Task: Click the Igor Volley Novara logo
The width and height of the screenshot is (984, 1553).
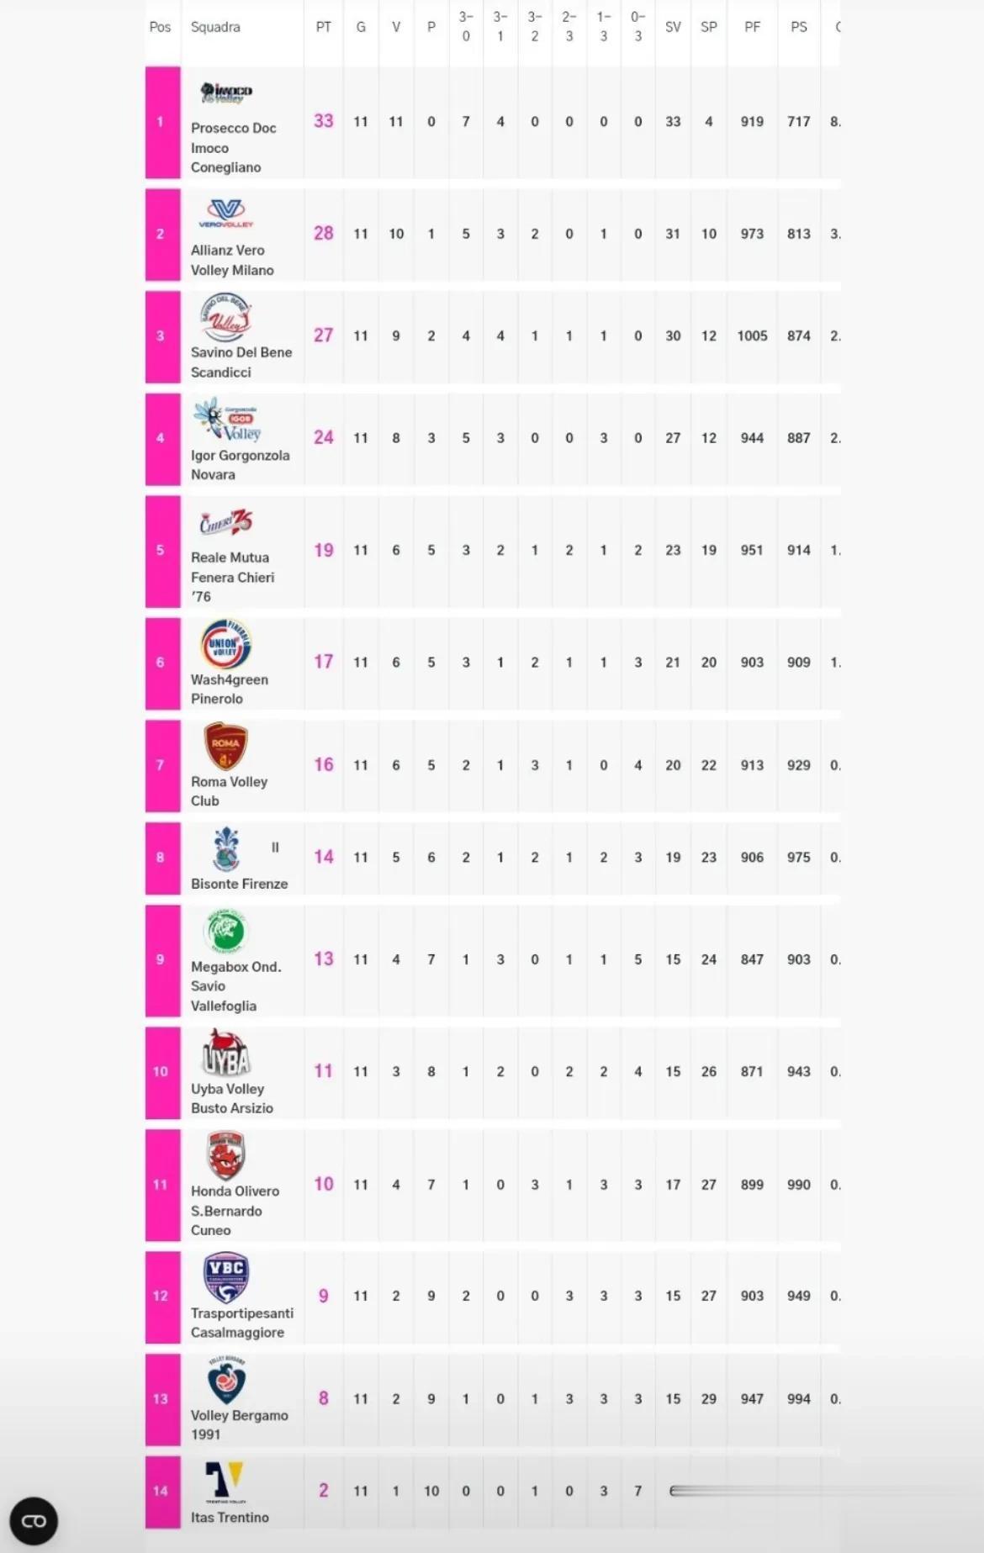Action: pyautogui.click(x=227, y=420)
